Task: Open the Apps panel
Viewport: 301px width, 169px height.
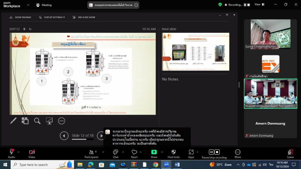Action: [x=191, y=153]
